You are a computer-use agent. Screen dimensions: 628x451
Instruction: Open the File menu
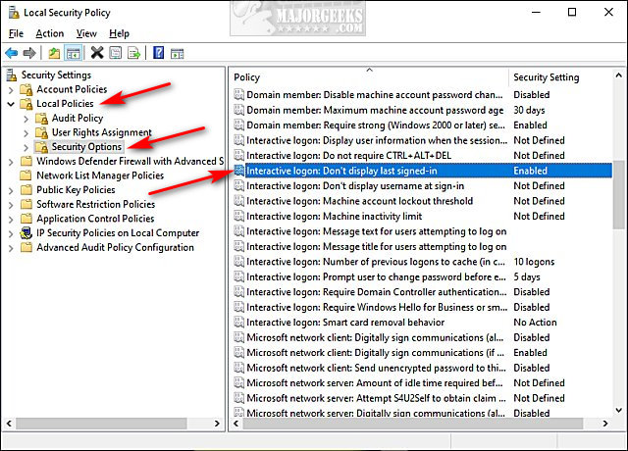(x=16, y=33)
